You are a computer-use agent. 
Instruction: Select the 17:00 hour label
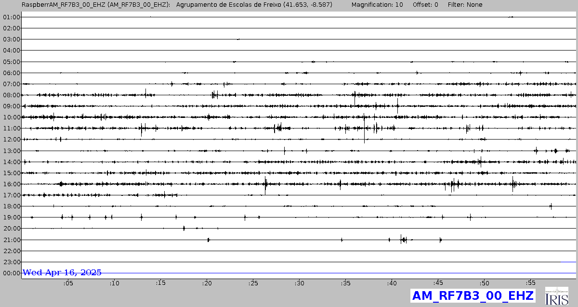(x=11, y=195)
